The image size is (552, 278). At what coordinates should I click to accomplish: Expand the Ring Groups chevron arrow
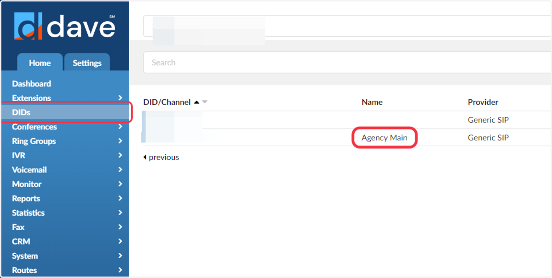point(120,141)
